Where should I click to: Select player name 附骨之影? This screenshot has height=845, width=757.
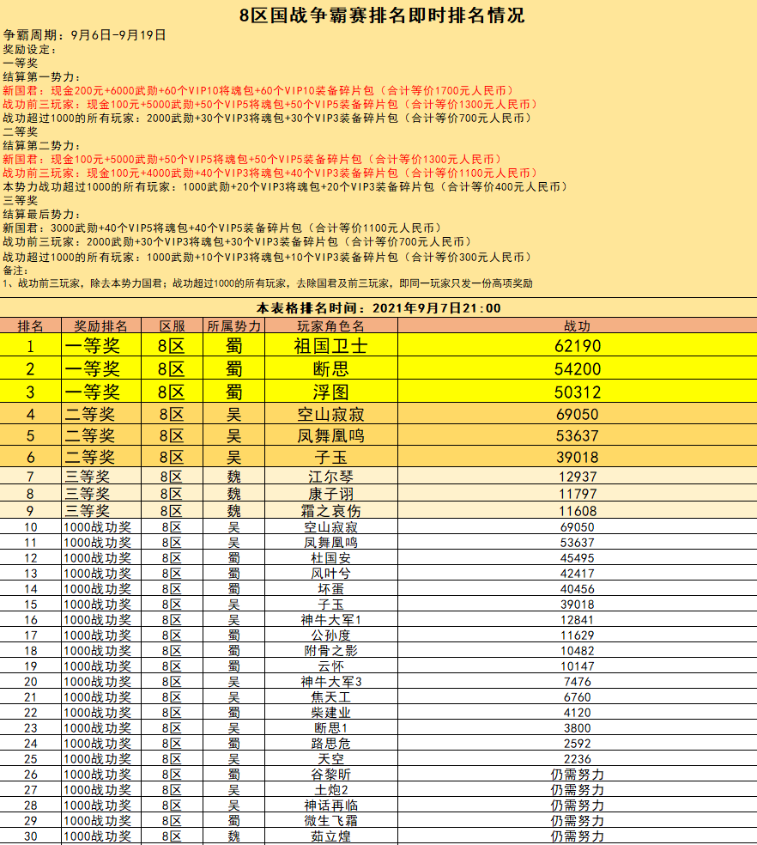point(330,651)
